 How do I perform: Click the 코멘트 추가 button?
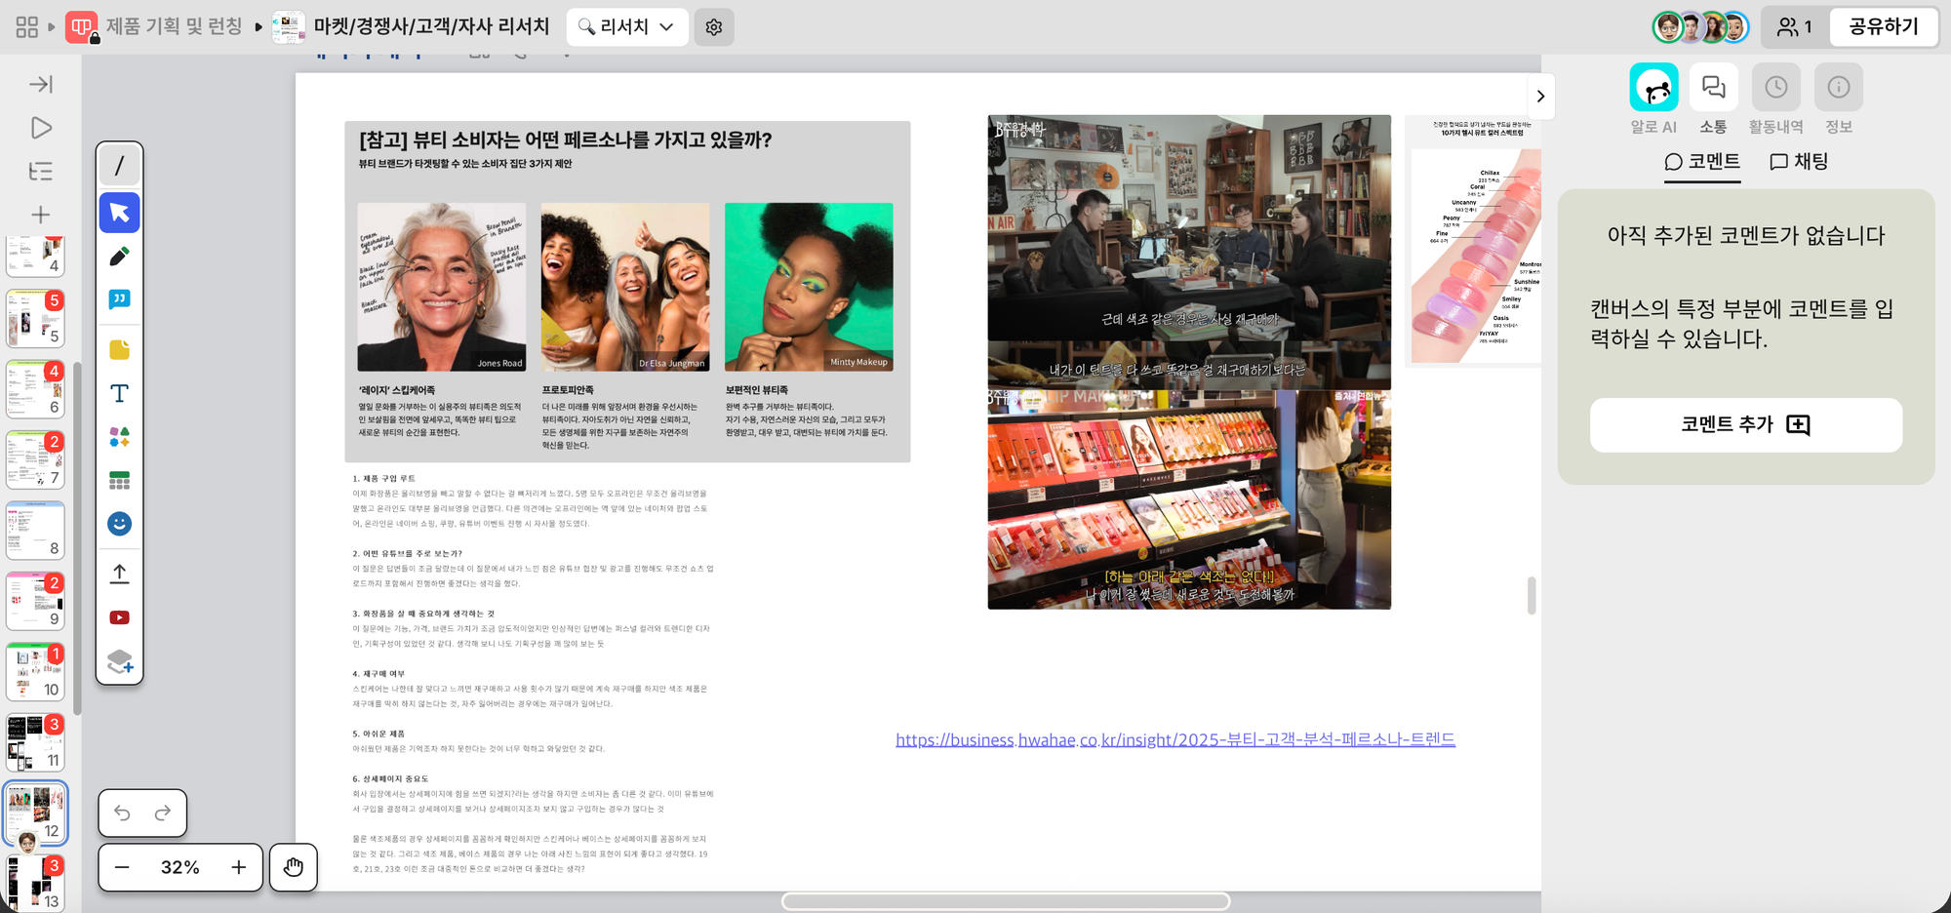[1745, 424]
